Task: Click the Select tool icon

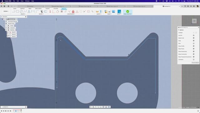Action: [119, 12]
